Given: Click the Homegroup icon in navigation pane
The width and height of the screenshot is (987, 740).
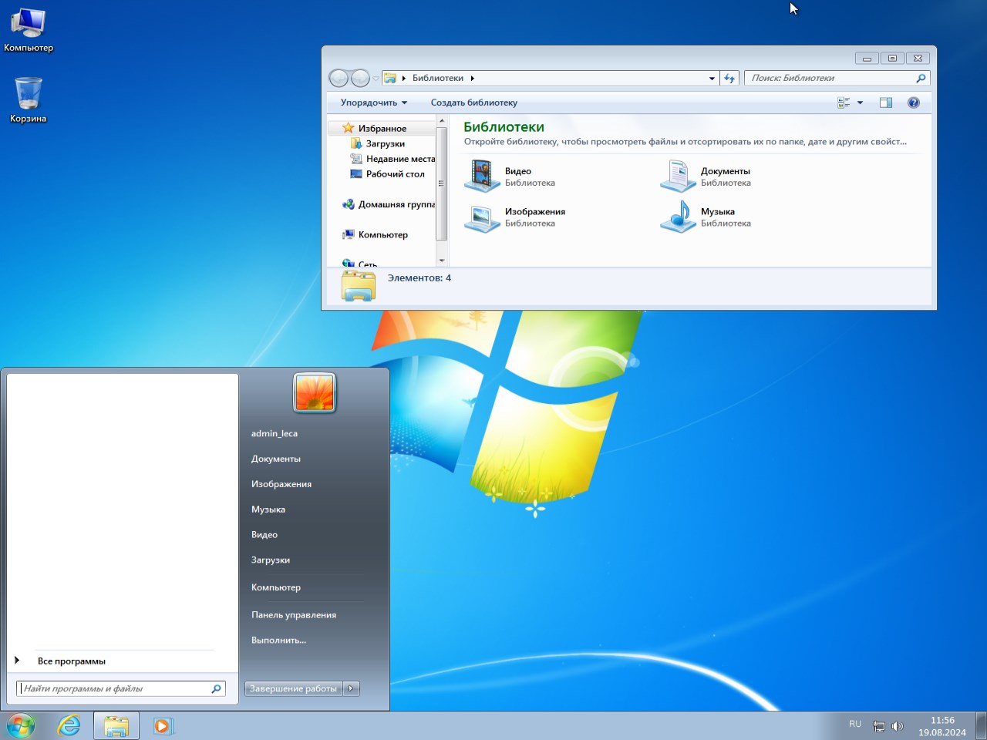Looking at the screenshot, I should click(349, 204).
